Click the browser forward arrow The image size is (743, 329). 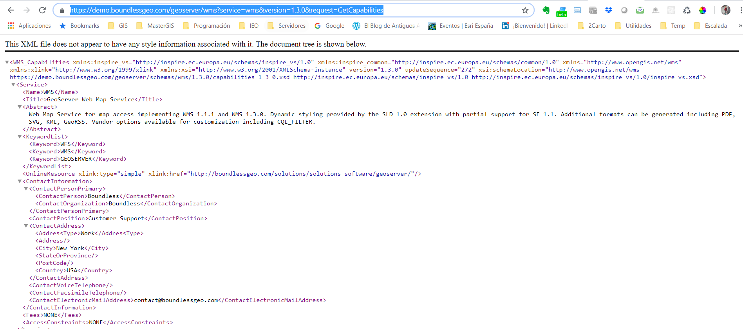point(27,10)
